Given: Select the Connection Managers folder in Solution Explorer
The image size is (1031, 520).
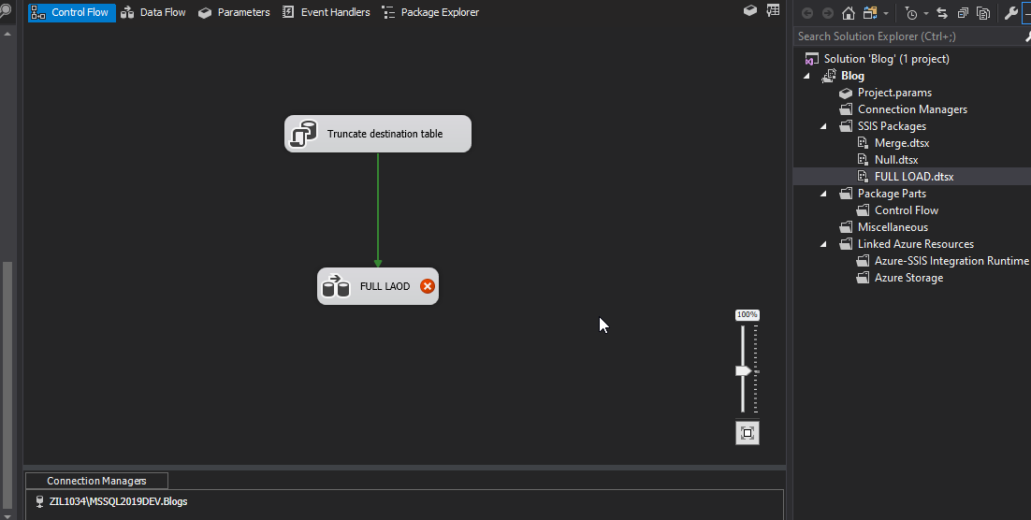Looking at the screenshot, I should point(912,109).
